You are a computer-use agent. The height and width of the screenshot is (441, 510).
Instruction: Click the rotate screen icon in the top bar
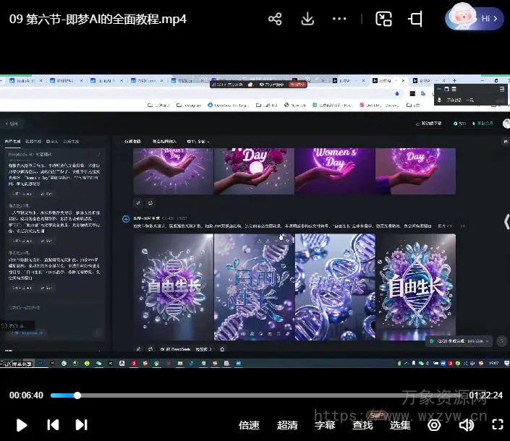point(416,19)
